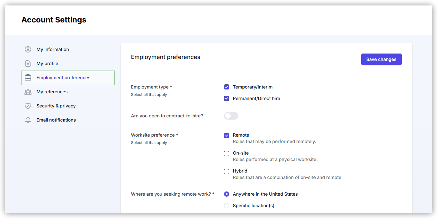Click the Email notifications bell icon
Viewport: 439px width, 220px height.
click(x=28, y=120)
